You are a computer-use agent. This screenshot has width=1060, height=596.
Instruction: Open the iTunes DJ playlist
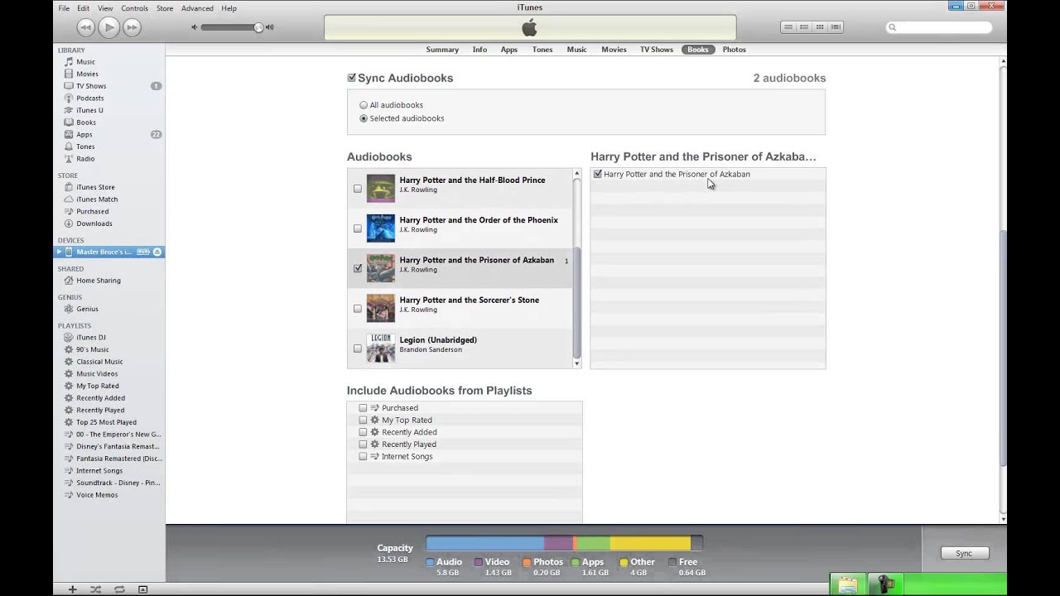(90, 338)
